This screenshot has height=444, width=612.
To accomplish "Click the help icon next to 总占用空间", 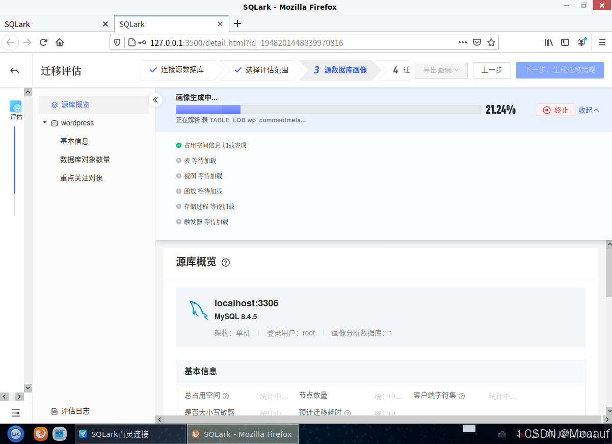I will 226,396.
